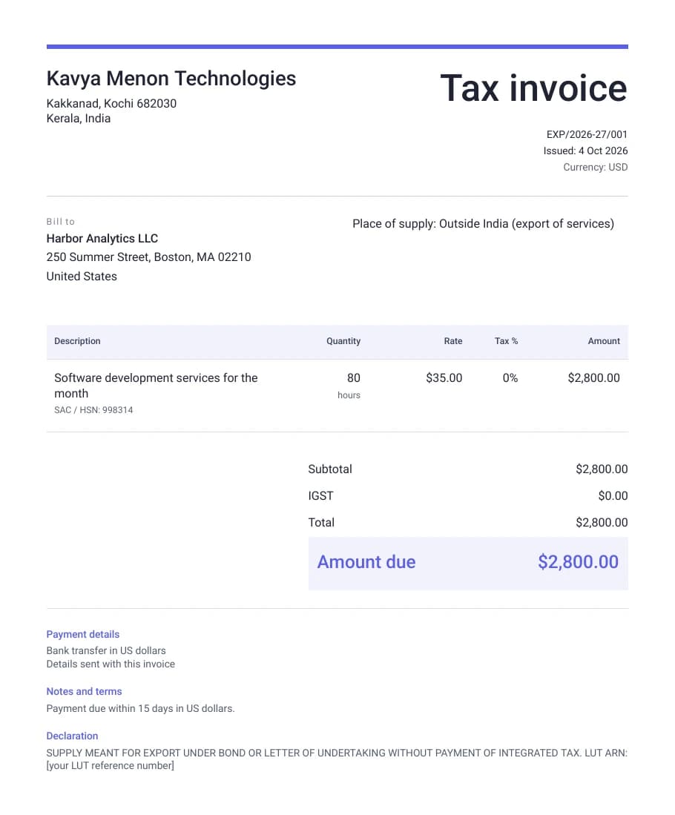This screenshot has height=815, width=675.
Task: Click the 'hours' unit label
Action: coord(349,395)
